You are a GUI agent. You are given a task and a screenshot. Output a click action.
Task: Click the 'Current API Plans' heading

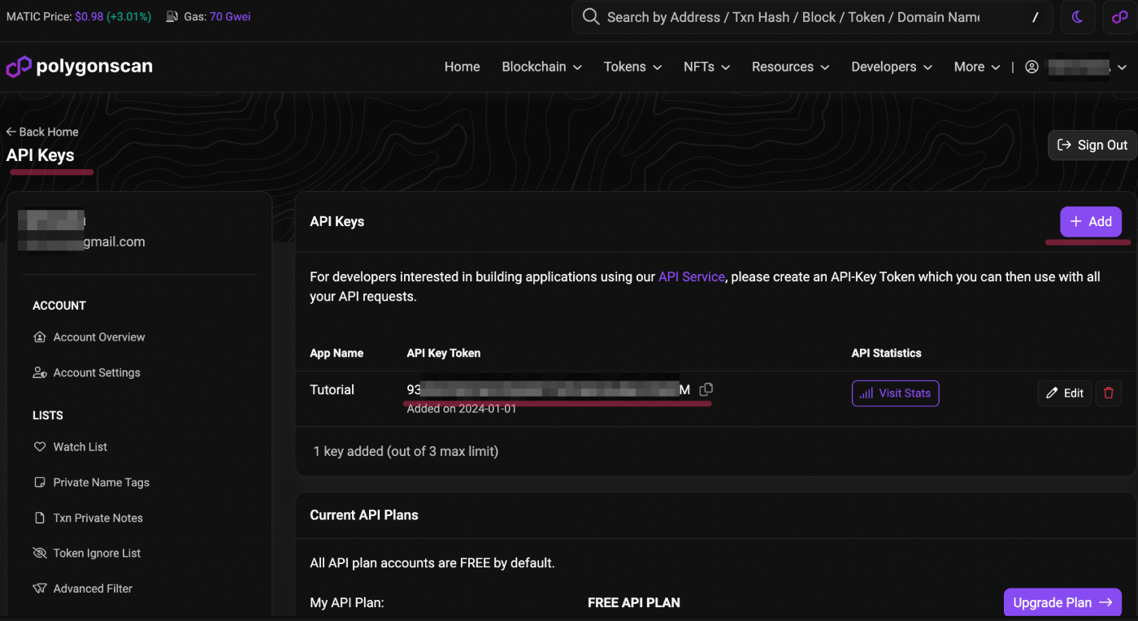point(364,515)
